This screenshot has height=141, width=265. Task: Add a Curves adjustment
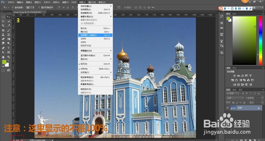[242, 76]
